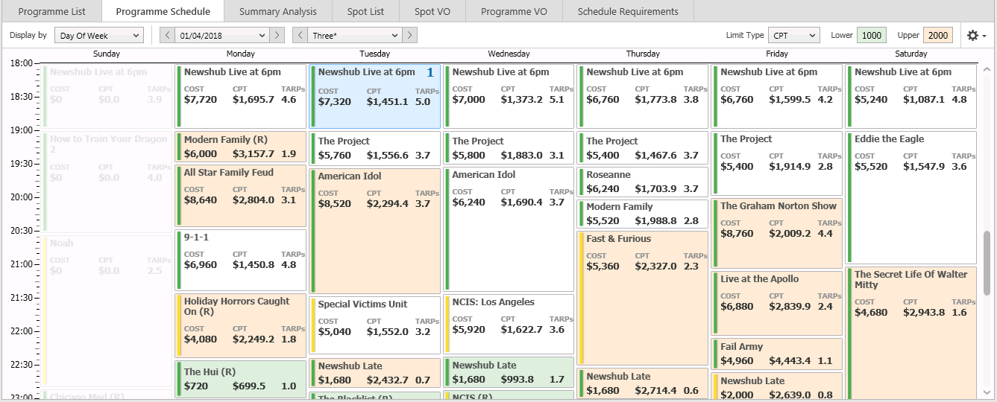The height and width of the screenshot is (402, 997).
Task: Open the Schedule Requirements tab
Action: click(x=628, y=11)
